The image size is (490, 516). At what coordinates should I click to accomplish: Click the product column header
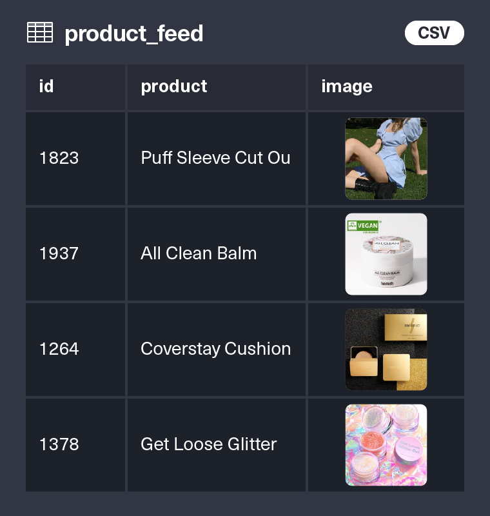coord(174,86)
